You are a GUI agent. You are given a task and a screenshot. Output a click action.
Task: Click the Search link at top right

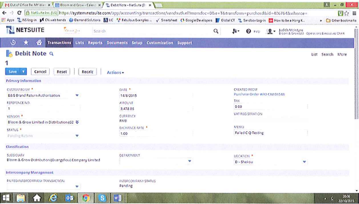click(x=327, y=54)
